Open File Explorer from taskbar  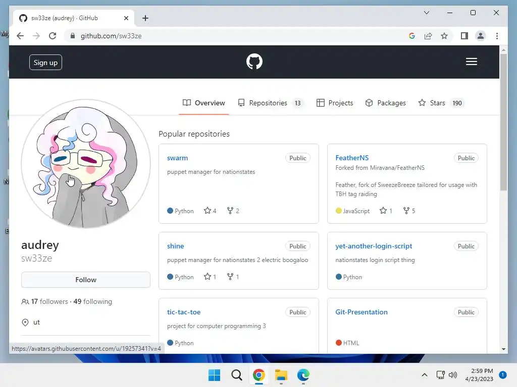281,375
